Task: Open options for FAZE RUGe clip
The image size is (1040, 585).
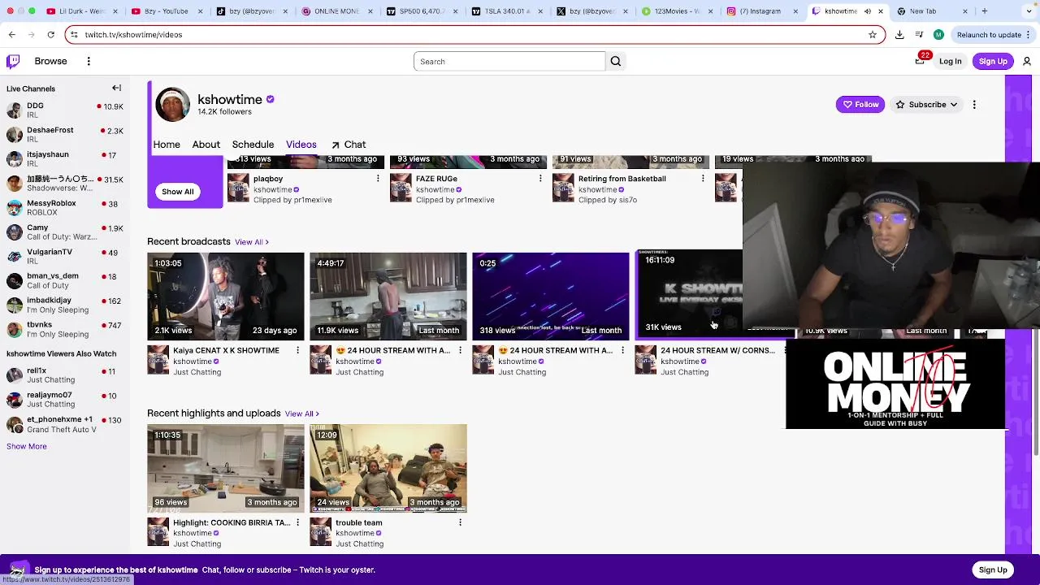Action: (x=540, y=179)
